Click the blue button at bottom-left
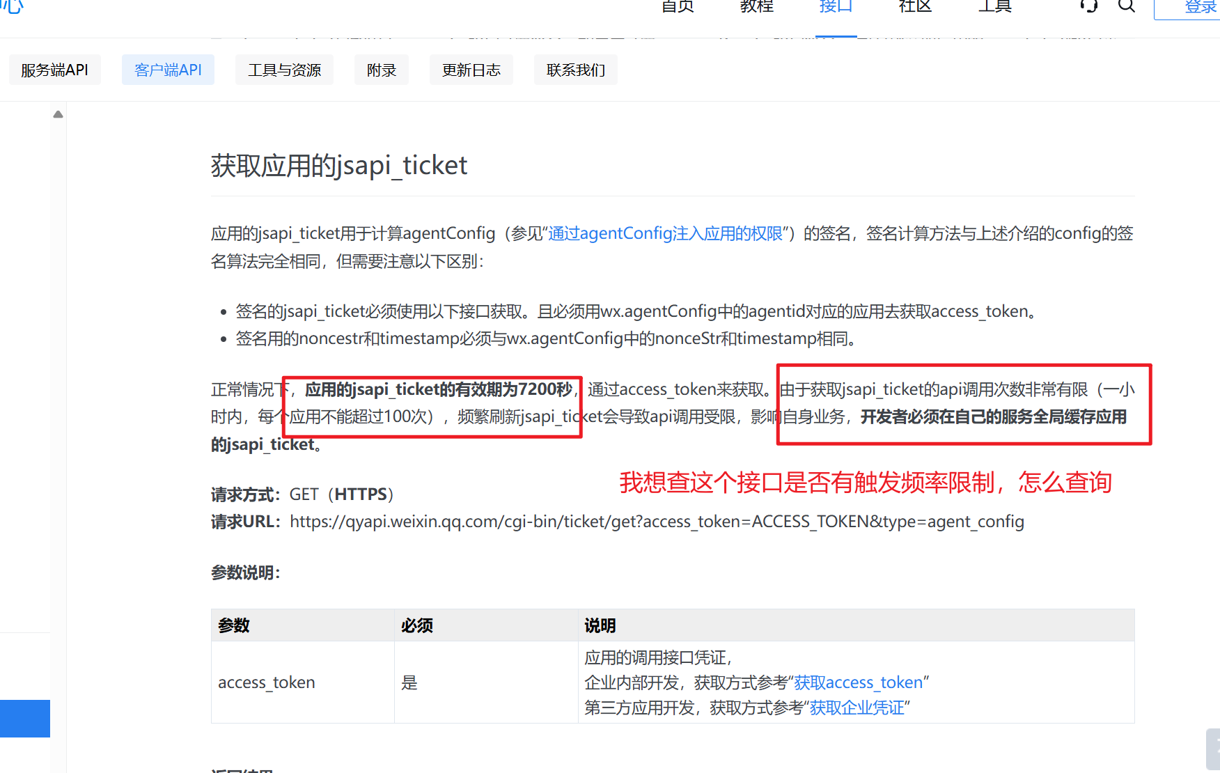This screenshot has height=773, width=1220. [x=24, y=718]
